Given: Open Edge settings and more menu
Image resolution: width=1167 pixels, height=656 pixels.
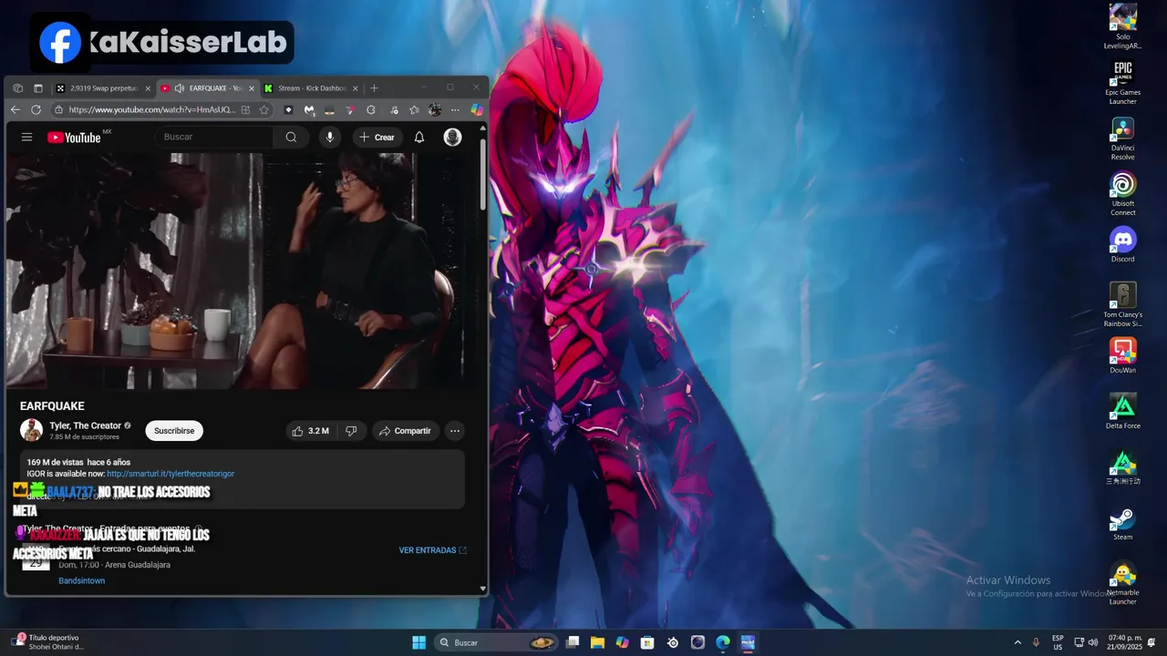Looking at the screenshot, I should [x=455, y=109].
